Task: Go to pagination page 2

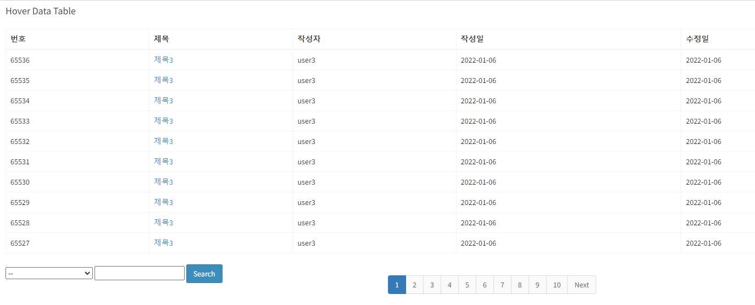Action: [414, 285]
